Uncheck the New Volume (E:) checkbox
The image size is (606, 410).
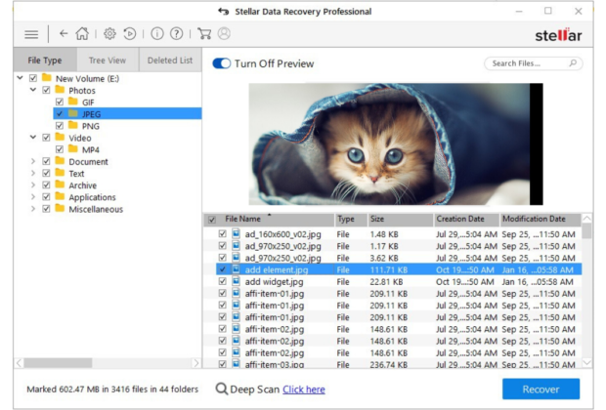[33, 78]
